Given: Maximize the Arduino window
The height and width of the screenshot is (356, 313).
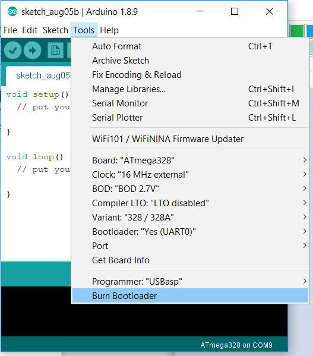Looking at the screenshot, I should (235, 11).
